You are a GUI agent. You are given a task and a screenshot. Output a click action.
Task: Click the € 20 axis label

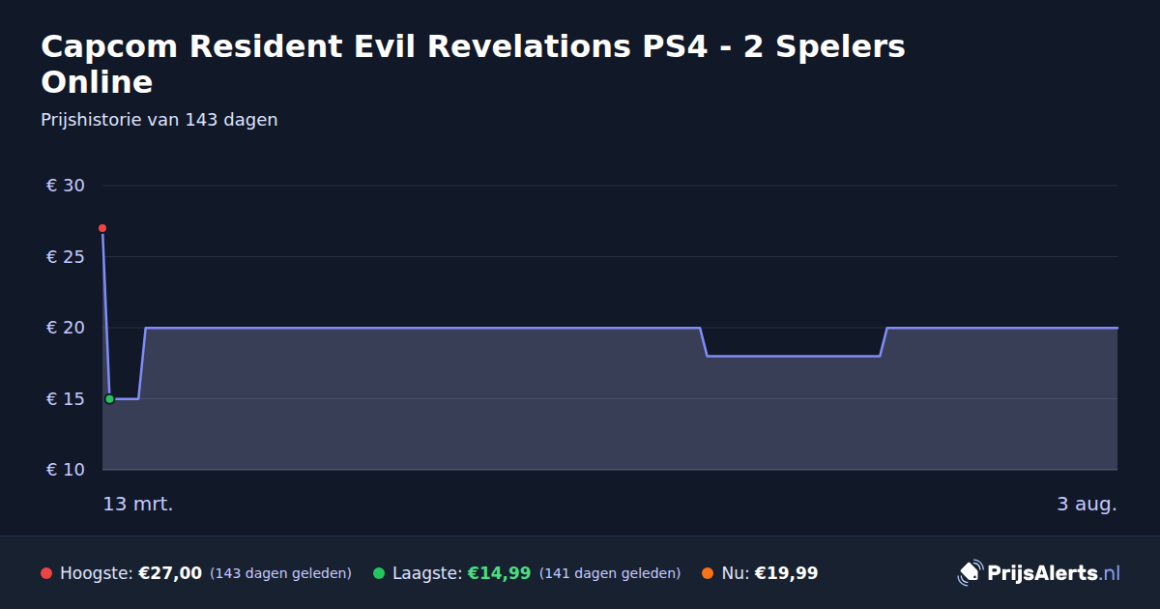(66, 328)
